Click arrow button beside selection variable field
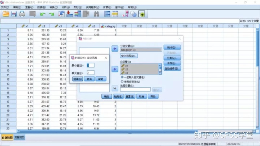Viewport: 260px width, 146px height. click(x=115, y=88)
